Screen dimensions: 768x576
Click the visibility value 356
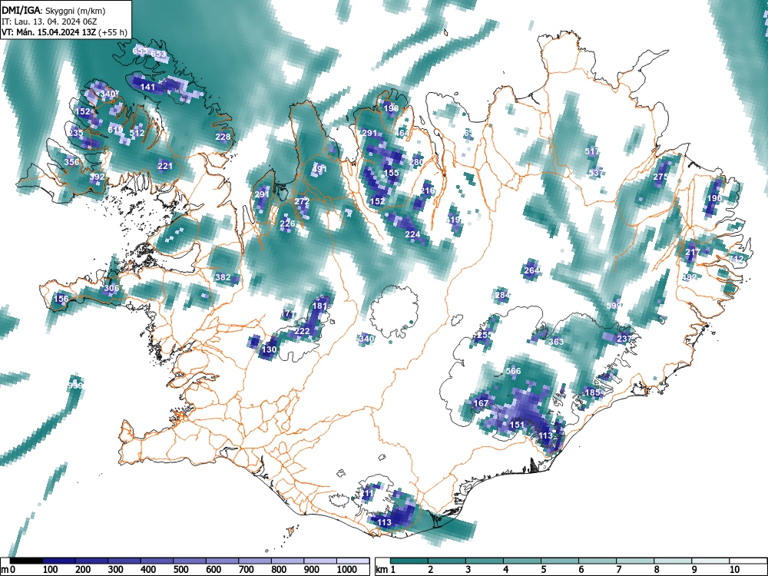coord(71,162)
